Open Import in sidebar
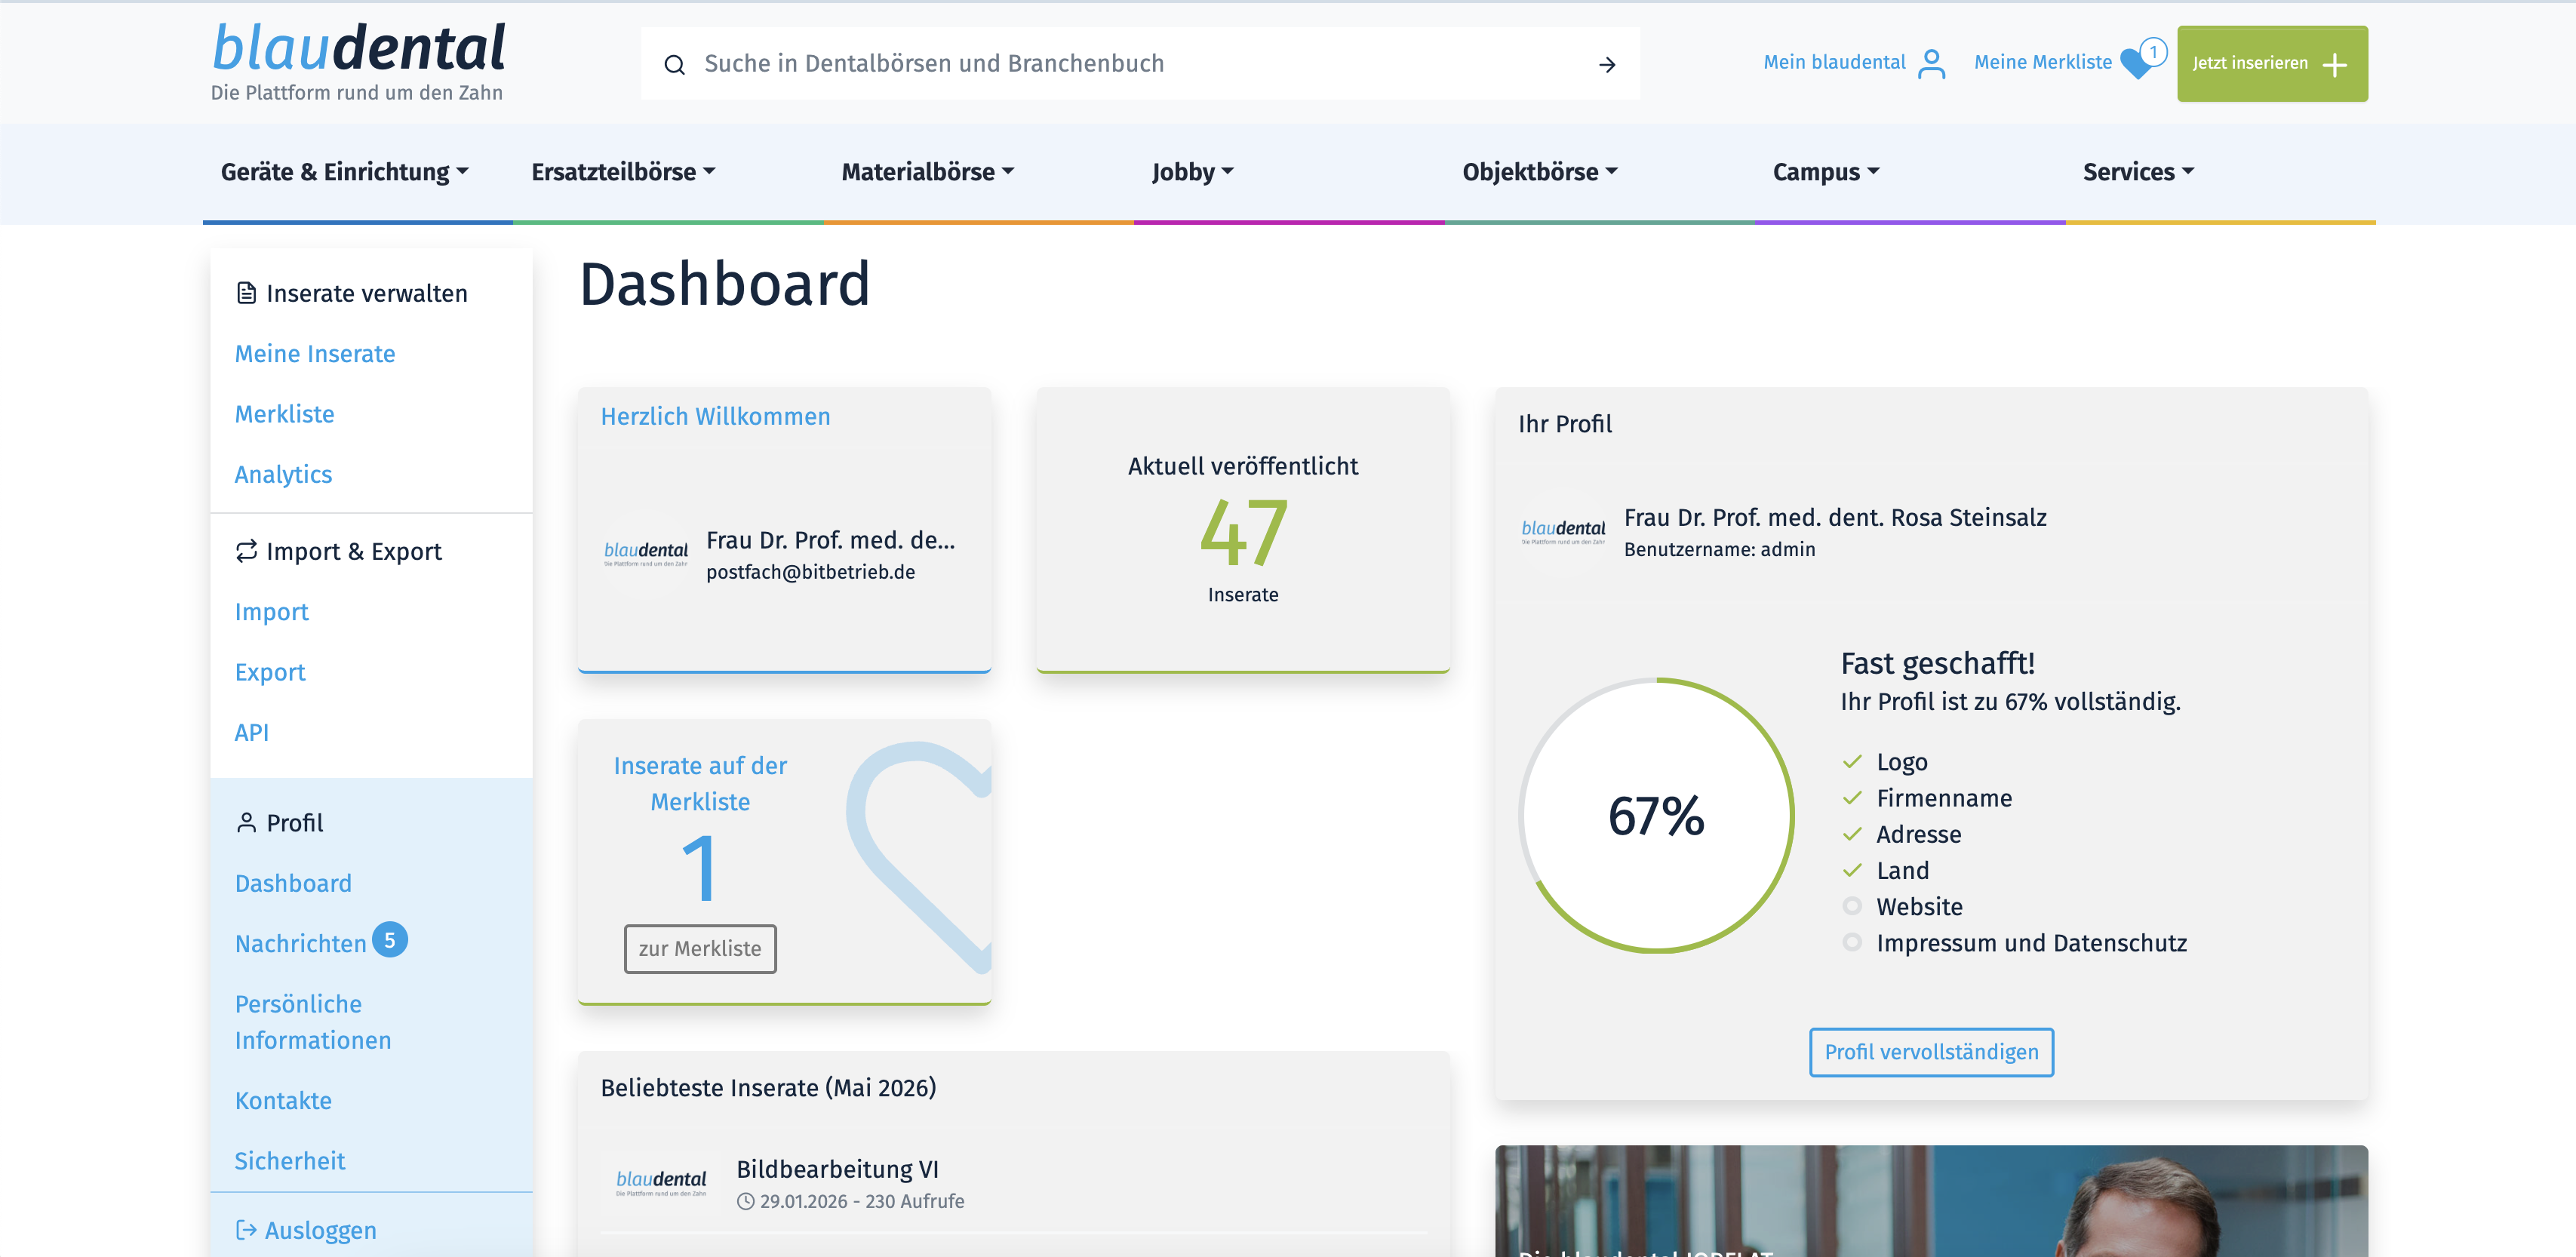This screenshot has height=1257, width=2576. tap(271, 612)
